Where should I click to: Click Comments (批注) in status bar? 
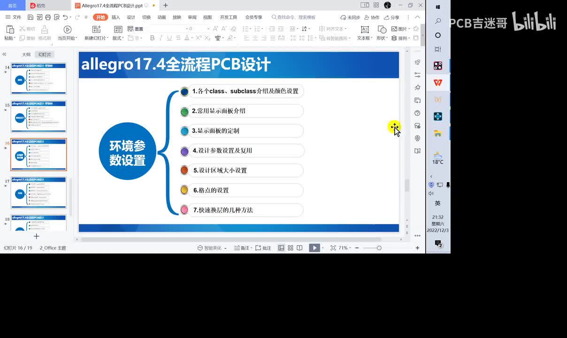click(x=263, y=248)
